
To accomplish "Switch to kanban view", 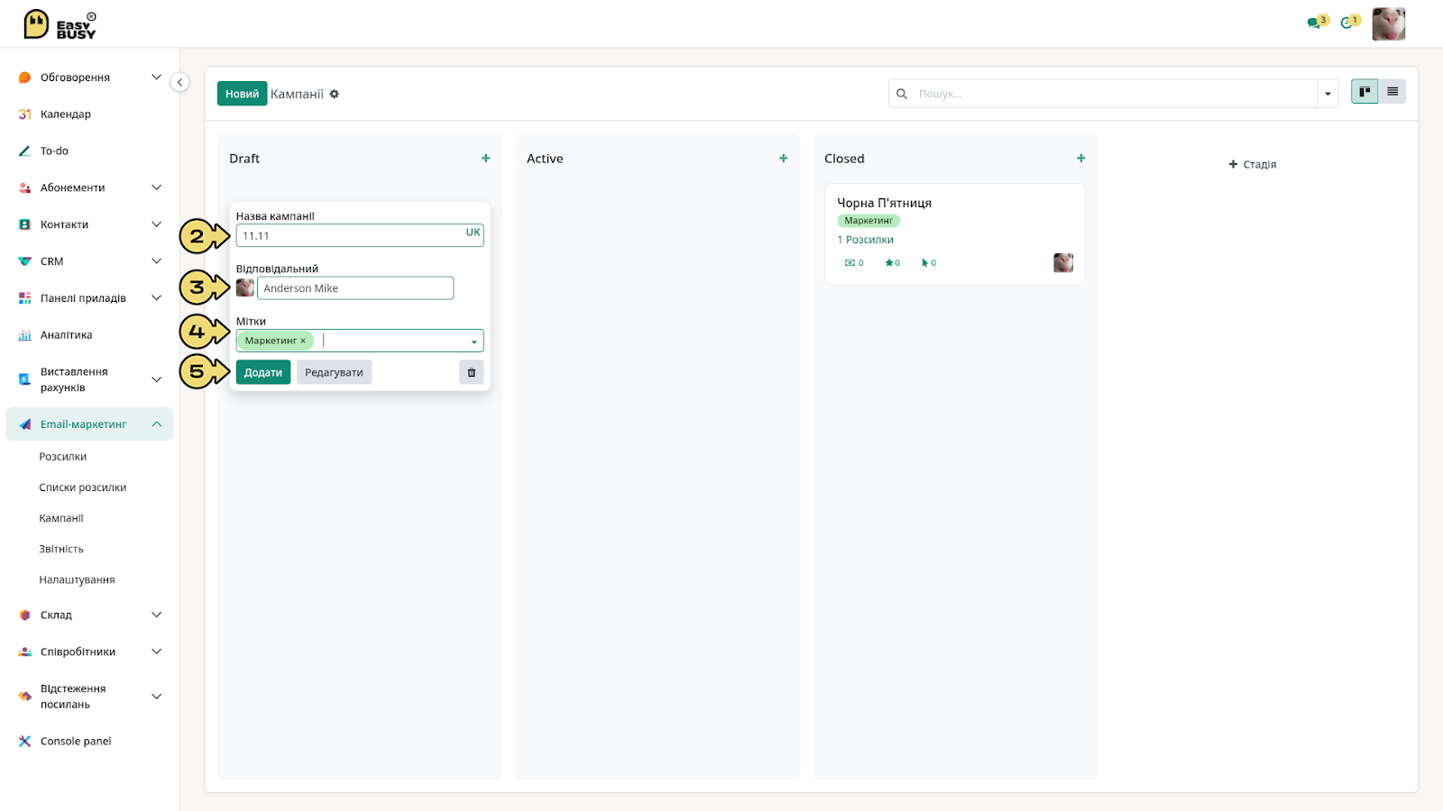I will tap(1365, 92).
